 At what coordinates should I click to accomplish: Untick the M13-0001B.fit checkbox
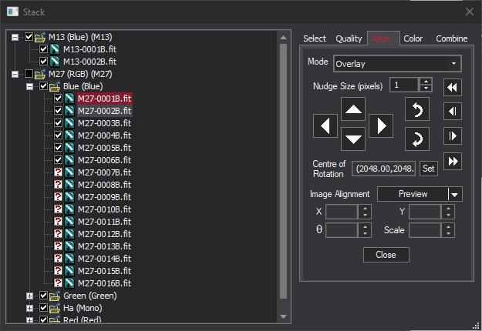(x=44, y=49)
